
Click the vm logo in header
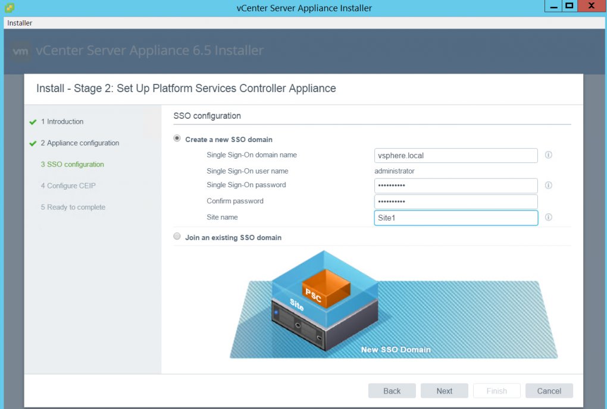click(20, 51)
